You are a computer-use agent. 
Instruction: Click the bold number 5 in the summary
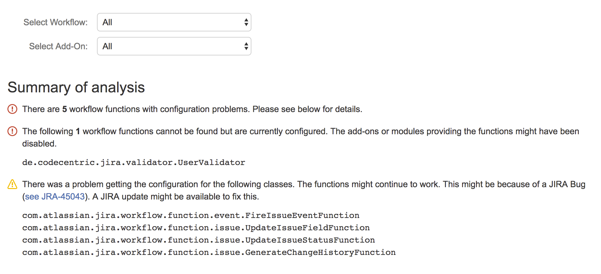[65, 109]
